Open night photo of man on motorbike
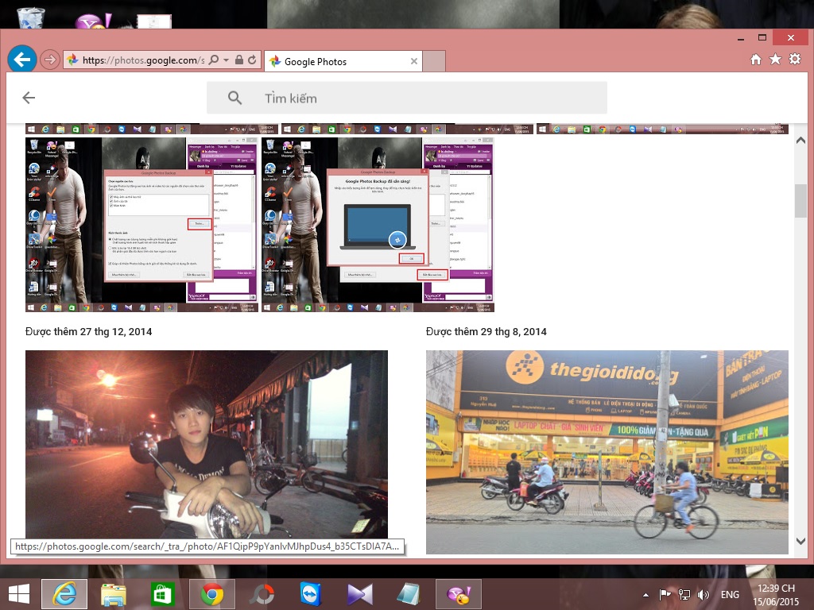Screen dimensions: 814x610 point(207,445)
